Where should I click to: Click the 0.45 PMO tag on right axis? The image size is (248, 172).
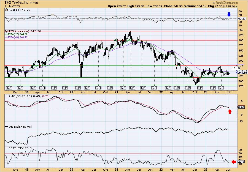pos(241,107)
